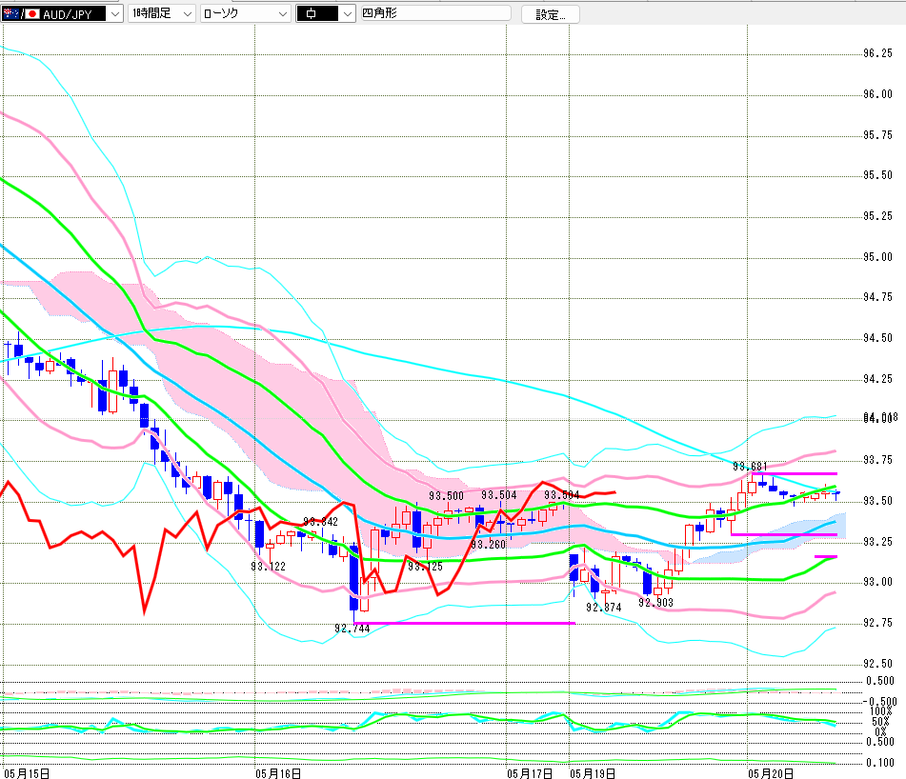
Task: Click the 四角形 drawing tool field
Action: click(x=435, y=13)
